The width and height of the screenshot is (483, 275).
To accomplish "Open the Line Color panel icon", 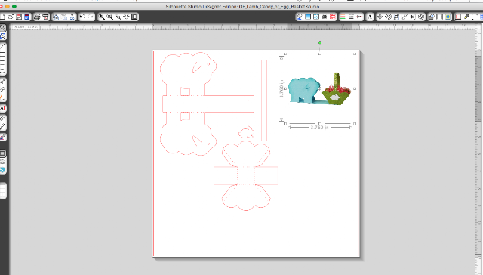I will [343, 17].
